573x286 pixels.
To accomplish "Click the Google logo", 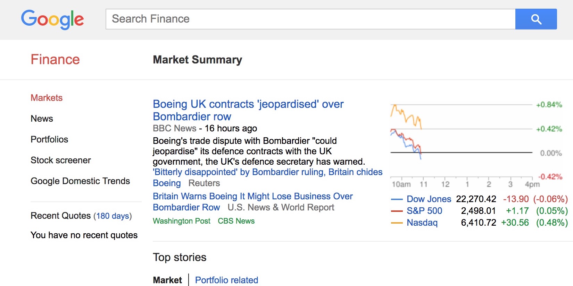I will click(x=52, y=19).
